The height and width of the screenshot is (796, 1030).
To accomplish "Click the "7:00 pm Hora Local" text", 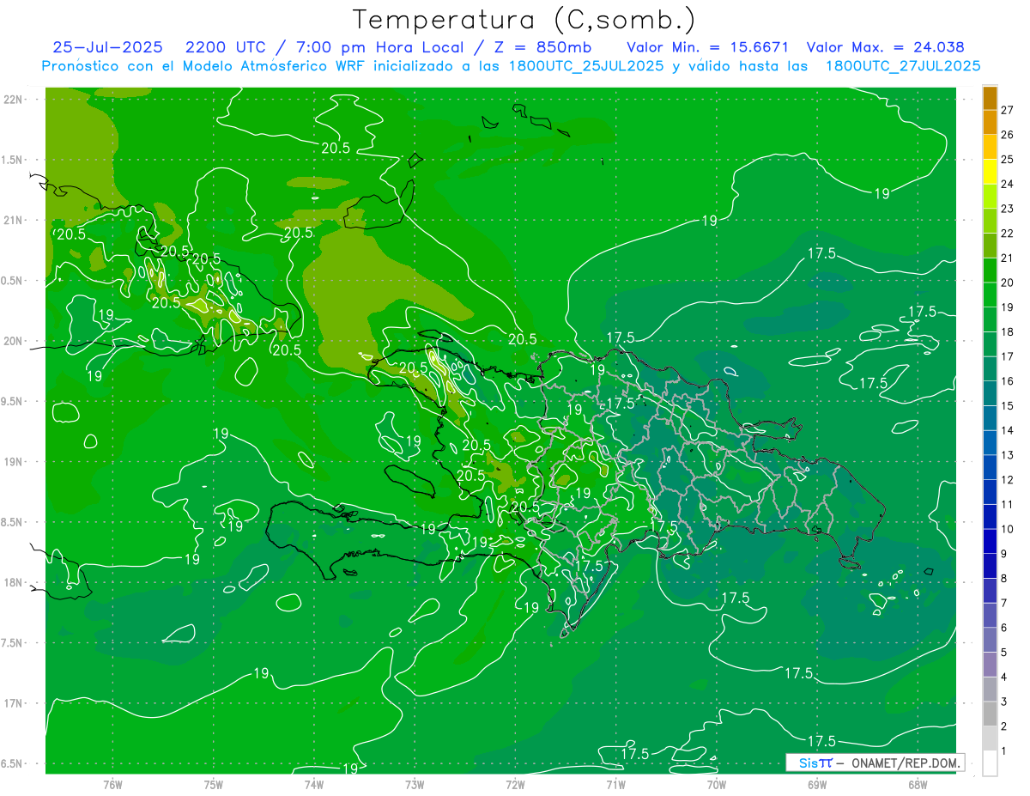I will 379,47.
